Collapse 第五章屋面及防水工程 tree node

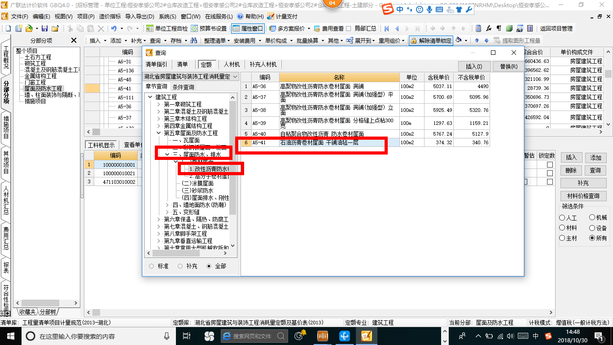click(158, 133)
